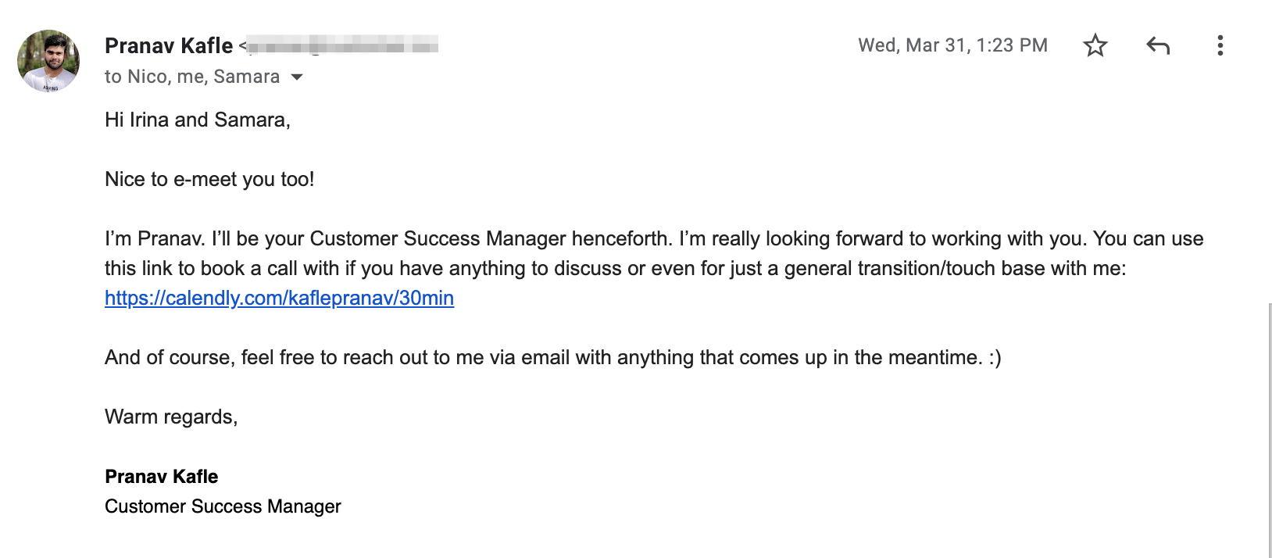1272x558 pixels.
Task: Click Pranav Kafle's profile photo
Action: [48, 61]
